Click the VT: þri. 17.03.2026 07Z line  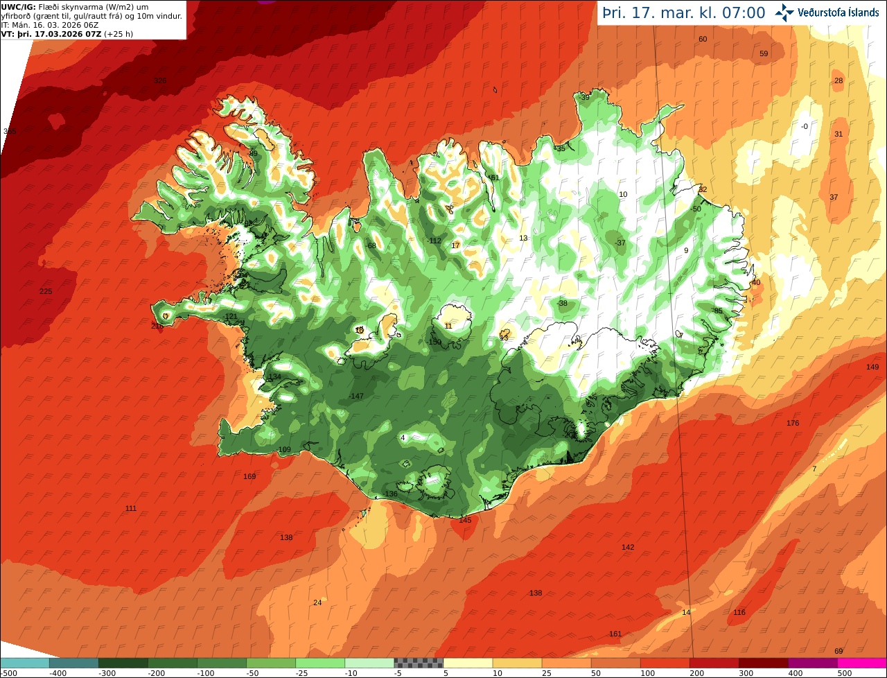pyautogui.click(x=67, y=33)
